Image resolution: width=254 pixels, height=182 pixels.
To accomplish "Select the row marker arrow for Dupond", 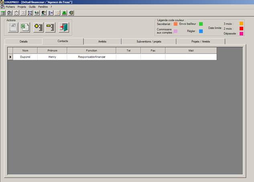I will (x=10, y=57).
